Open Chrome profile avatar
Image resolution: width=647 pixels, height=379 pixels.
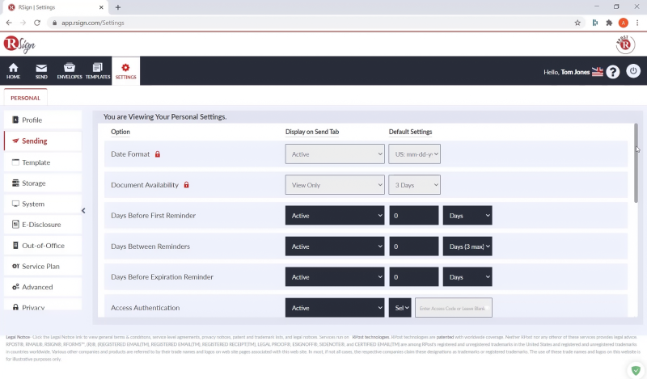click(x=623, y=23)
